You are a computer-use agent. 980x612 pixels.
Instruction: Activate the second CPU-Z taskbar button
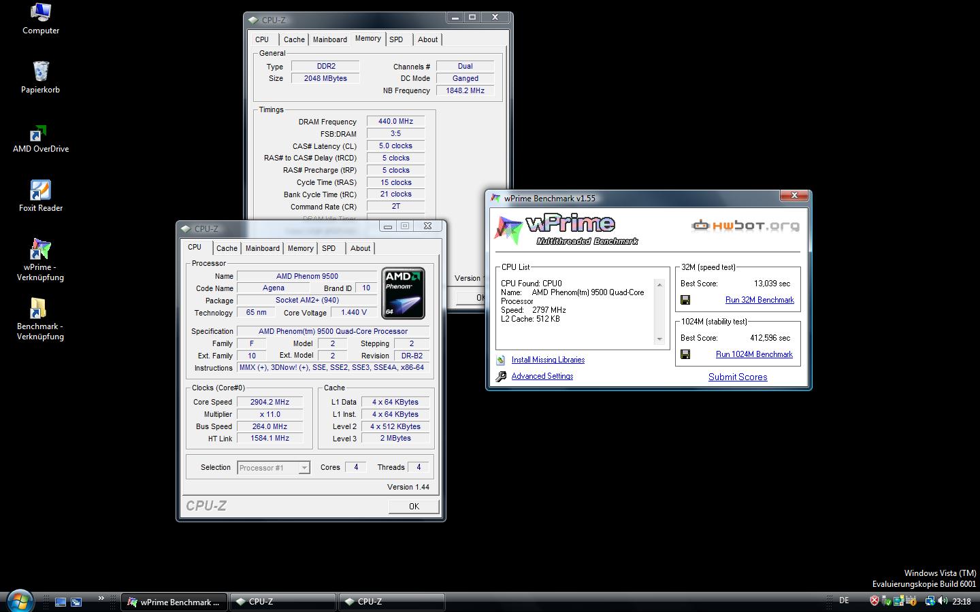392,602
